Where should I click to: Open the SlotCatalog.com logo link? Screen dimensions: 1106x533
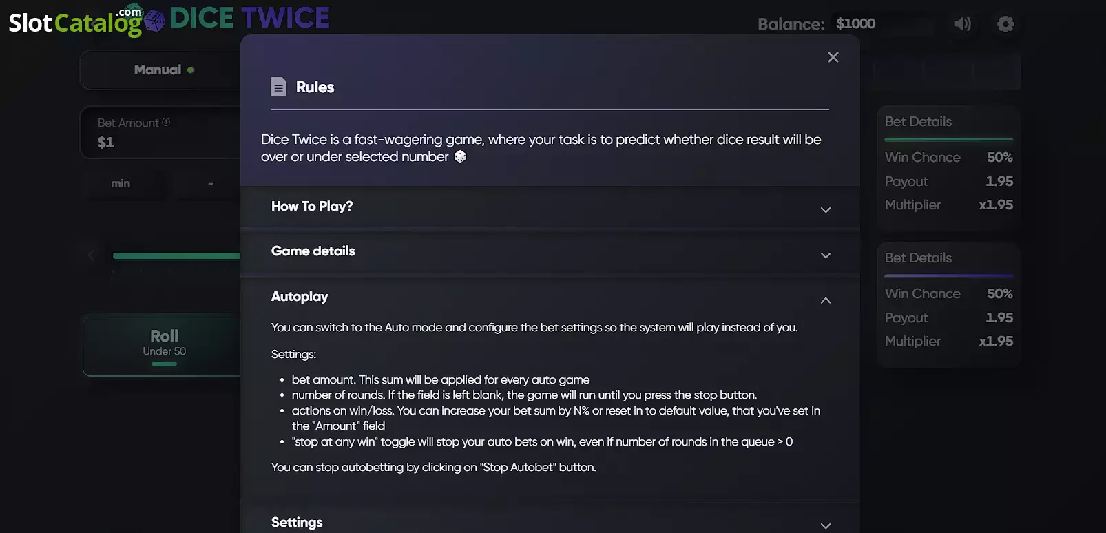pos(74,22)
